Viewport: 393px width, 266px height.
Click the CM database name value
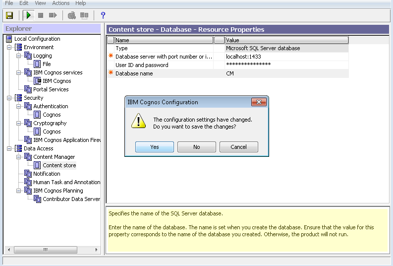tap(286, 73)
